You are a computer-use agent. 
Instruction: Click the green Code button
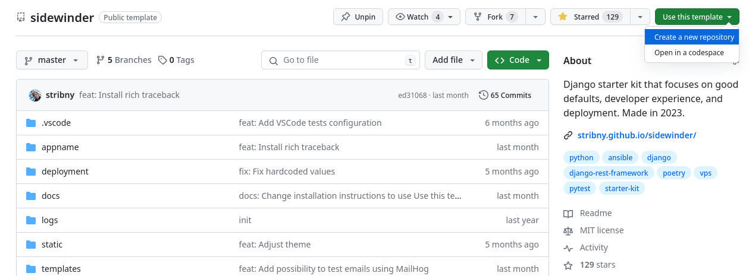click(518, 60)
